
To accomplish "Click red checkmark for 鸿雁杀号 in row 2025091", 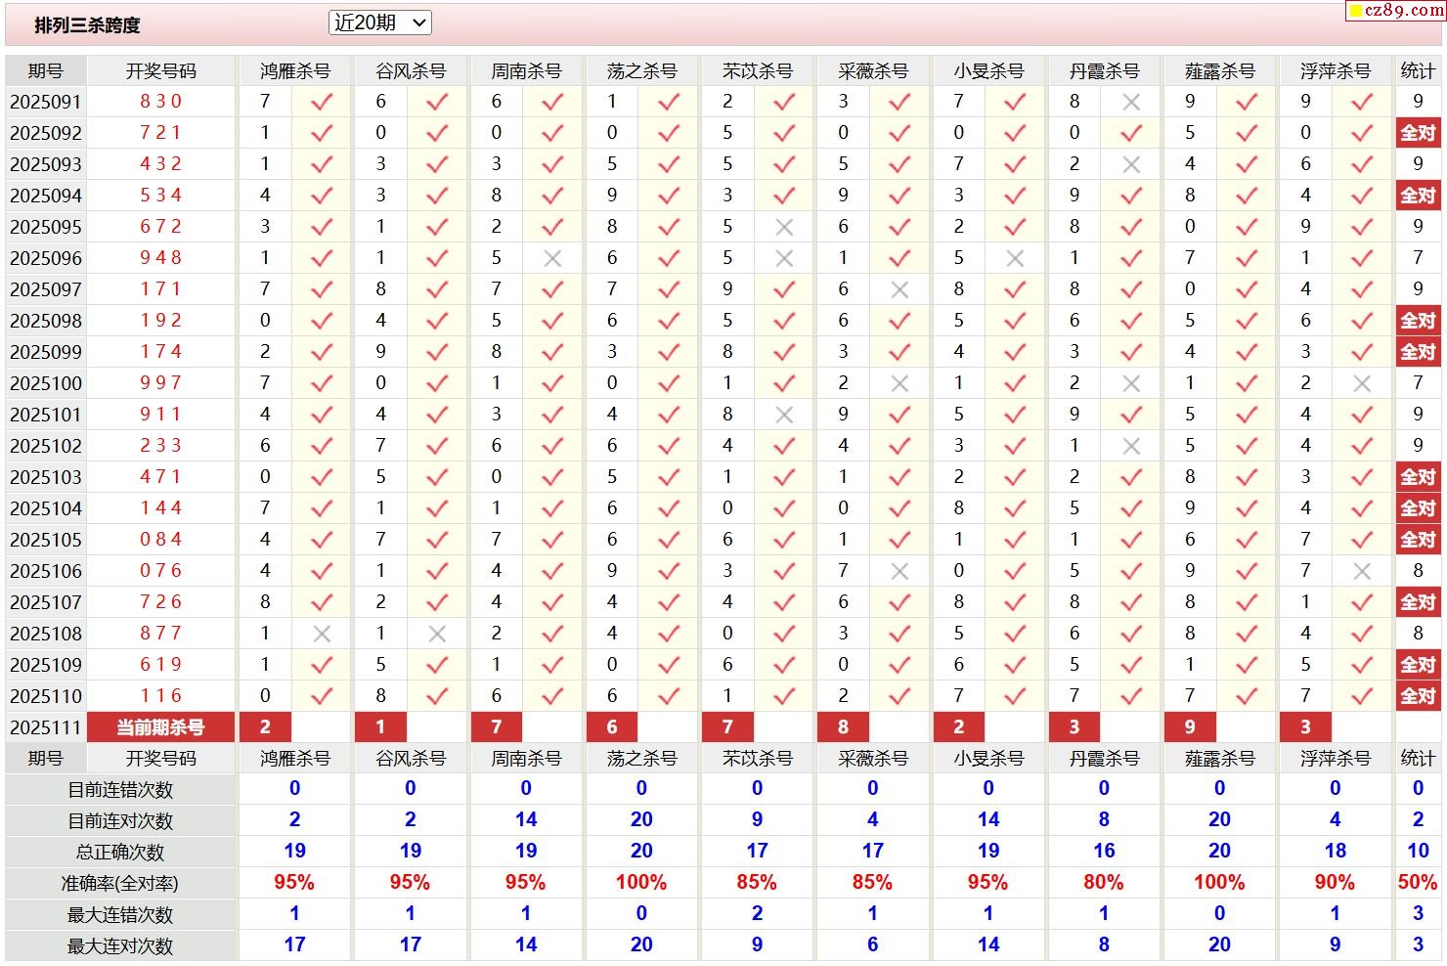I will [x=322, y=102].
